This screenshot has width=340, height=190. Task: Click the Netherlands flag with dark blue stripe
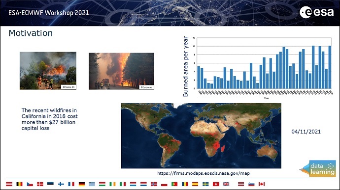coord(143,184)
